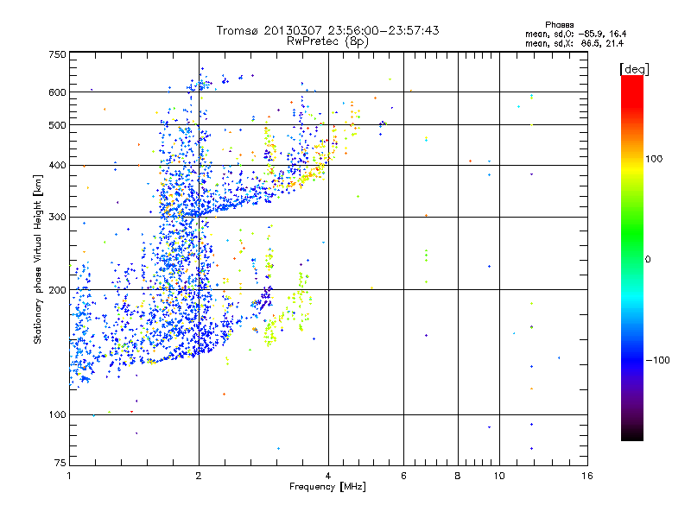This screenshot has width=691, height=518.
Task: Click the y-axis label '400'
Action: [x=57, y=166]
